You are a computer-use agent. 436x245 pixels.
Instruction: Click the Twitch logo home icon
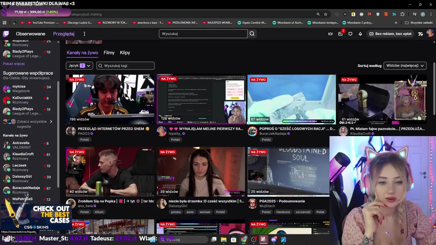pyautogui.click(x=6, y=34)
